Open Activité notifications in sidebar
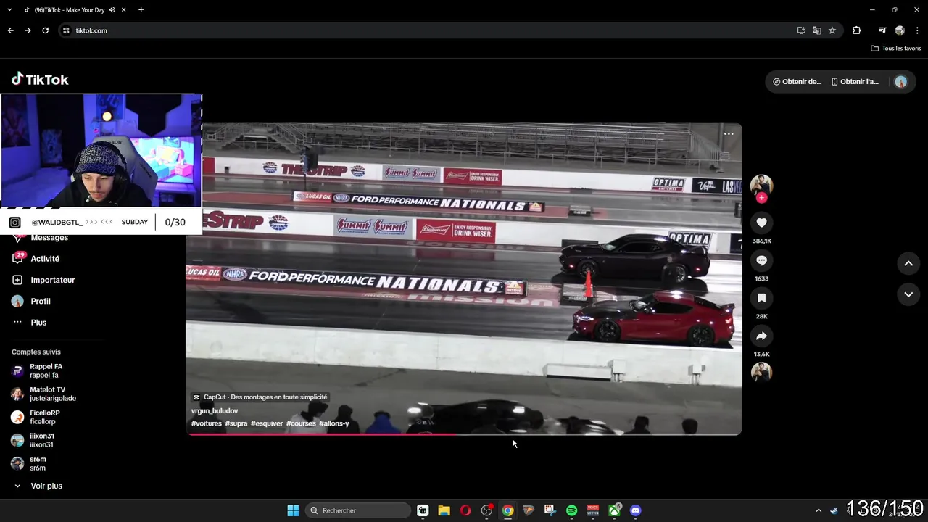This screenshot has height=522, width=928. point(45,259)
